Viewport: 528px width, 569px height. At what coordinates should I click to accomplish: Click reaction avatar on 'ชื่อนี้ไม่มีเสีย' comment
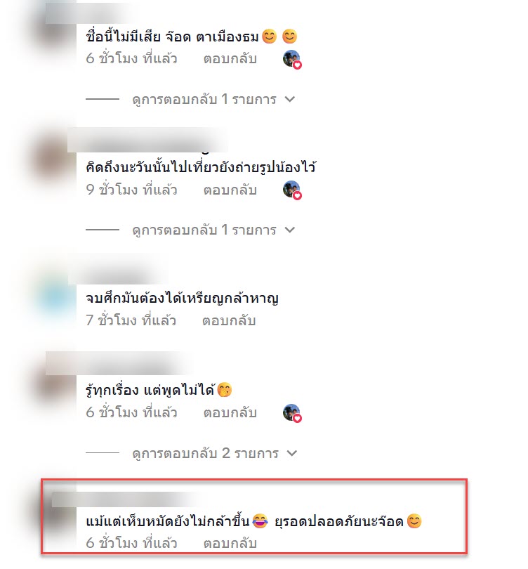292,60
